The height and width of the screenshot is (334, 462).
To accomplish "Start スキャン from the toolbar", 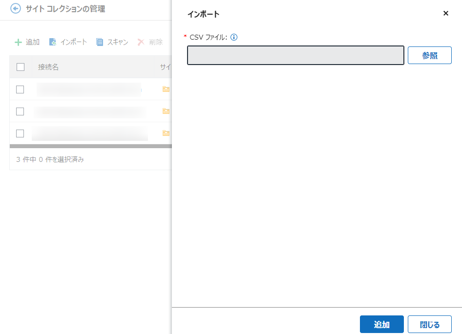I will tap(112, 42).
